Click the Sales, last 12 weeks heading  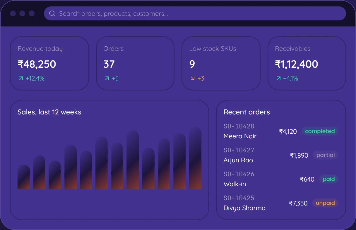pos(49,112)
